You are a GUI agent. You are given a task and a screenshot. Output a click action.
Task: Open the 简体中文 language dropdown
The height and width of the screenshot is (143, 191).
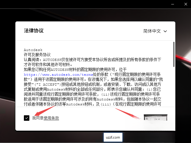point(155,31)
